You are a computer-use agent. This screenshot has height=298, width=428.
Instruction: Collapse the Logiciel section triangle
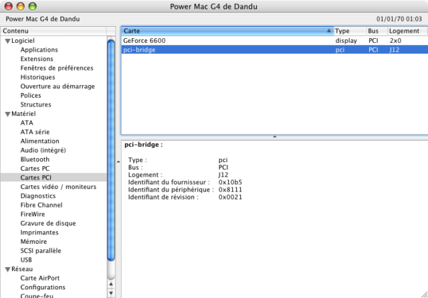tap(7, 41)
